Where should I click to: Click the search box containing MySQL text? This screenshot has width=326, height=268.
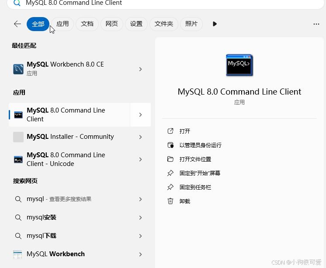(166, 4)
